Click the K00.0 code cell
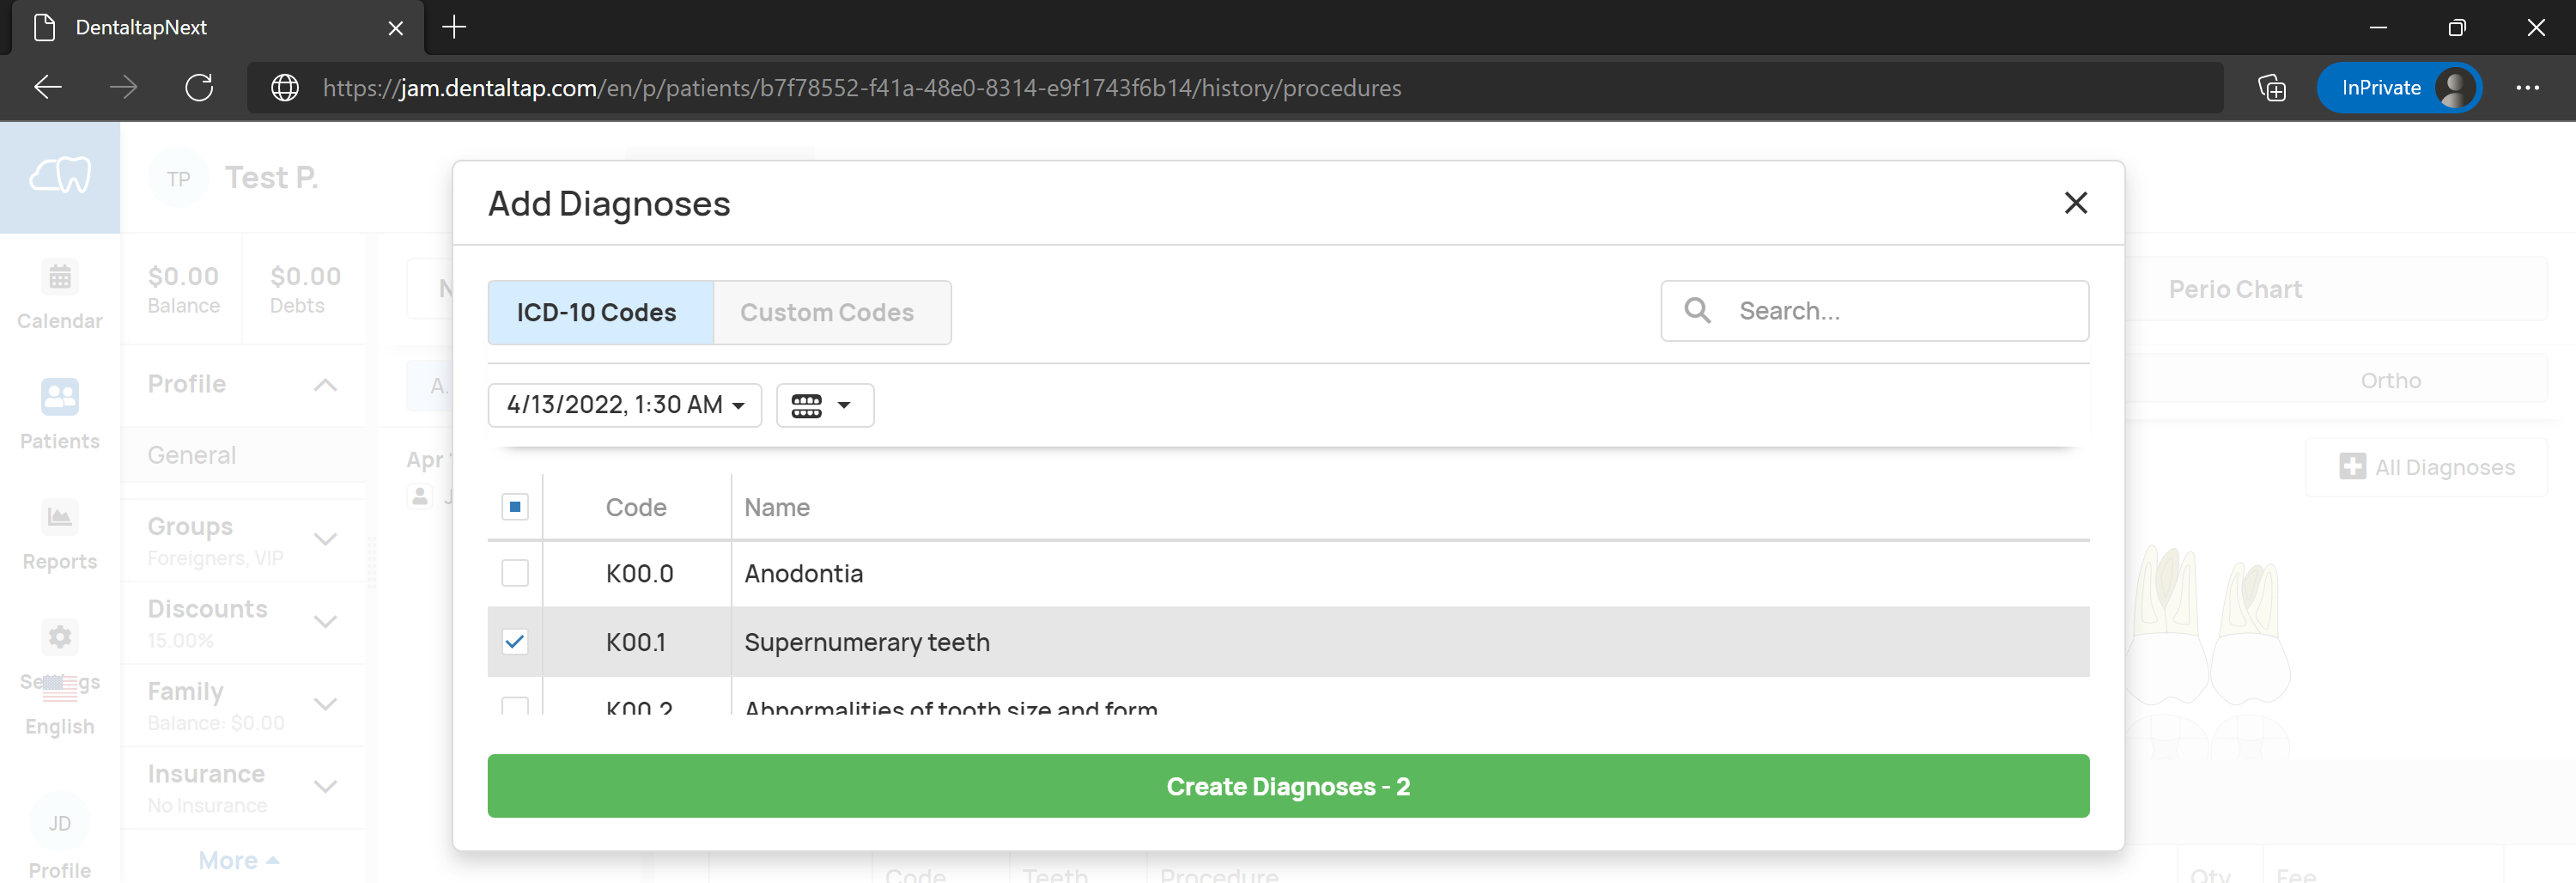 (639, 573)
